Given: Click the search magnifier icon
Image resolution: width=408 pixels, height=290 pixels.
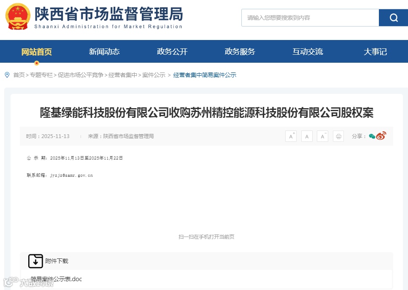Looking at the screenshot, I should (393, 17).
